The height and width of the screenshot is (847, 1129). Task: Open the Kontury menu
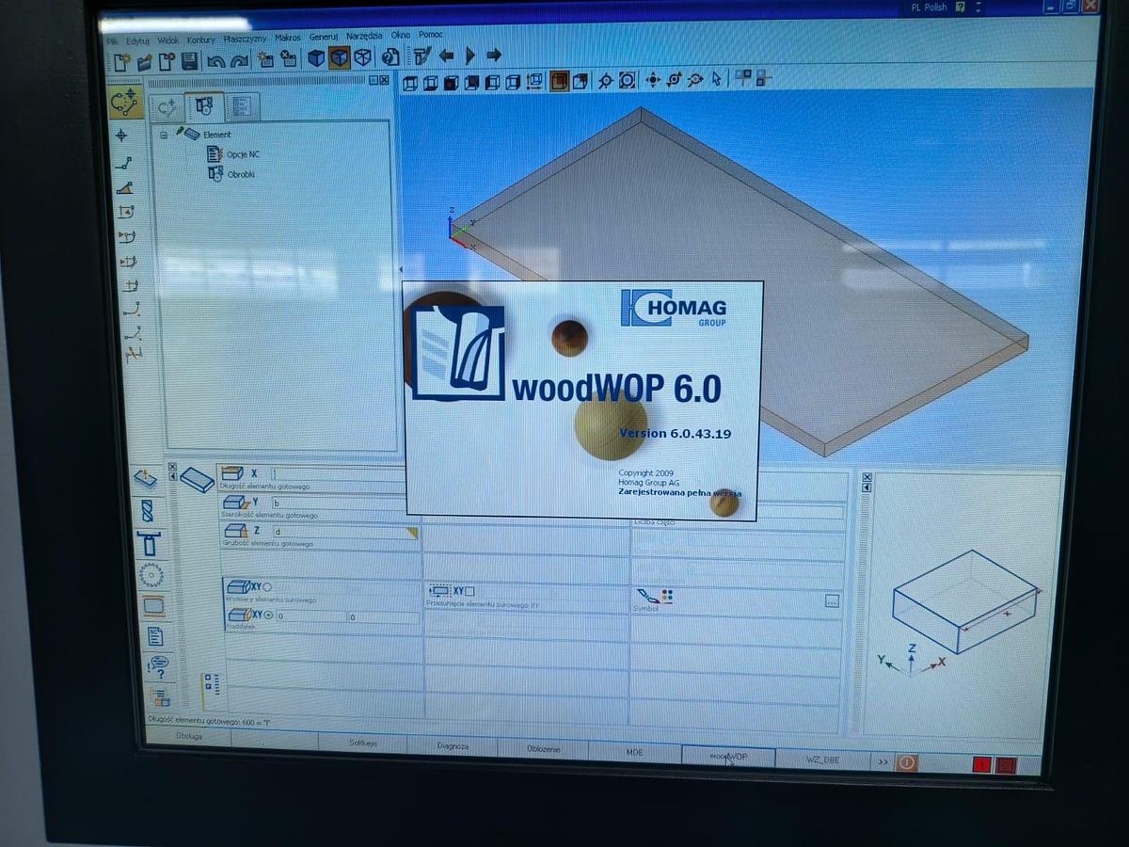[x=200, y=40]
